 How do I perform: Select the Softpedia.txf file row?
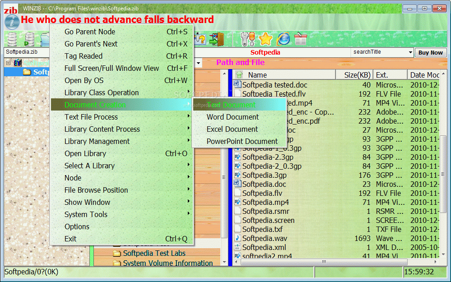(336, 229)
